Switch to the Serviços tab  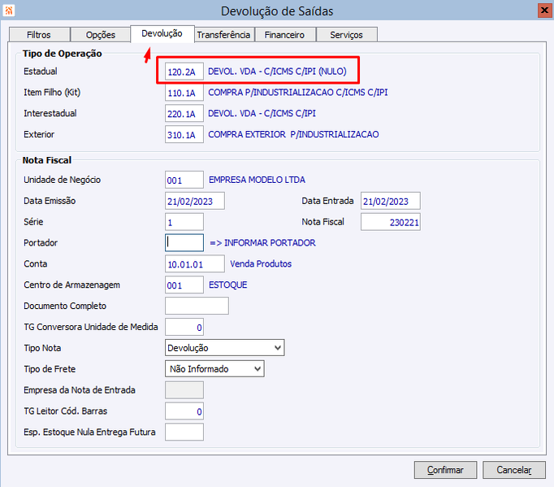coord(346,35)
